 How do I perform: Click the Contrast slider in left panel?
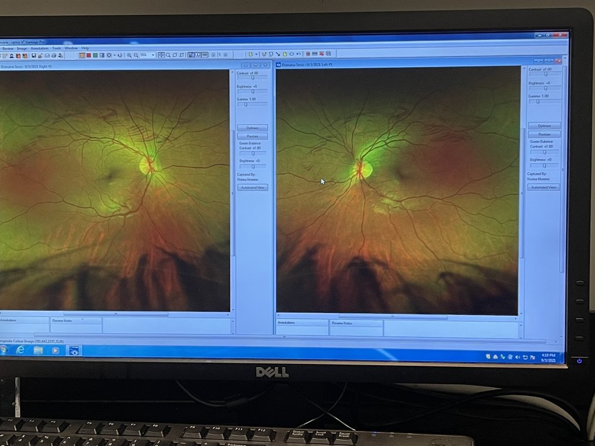click(253, 78)
